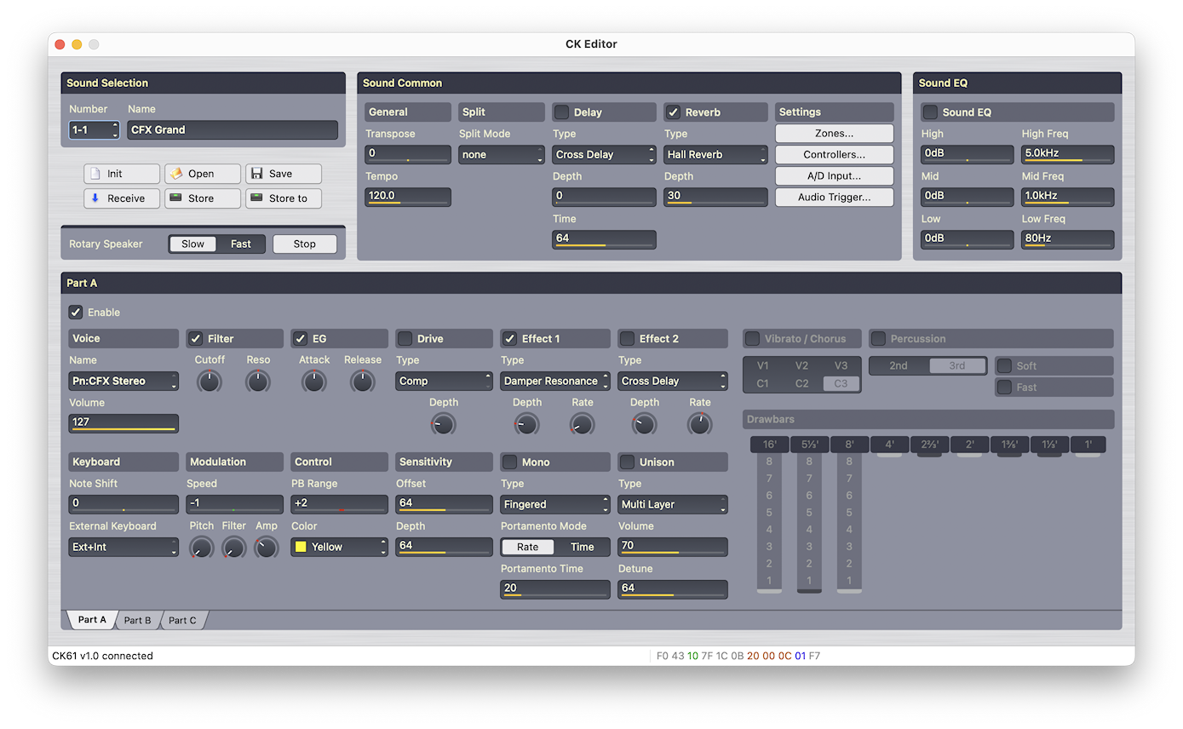
Task: Open the Color dropdown showing Yellow
Action: tap(339, 547)
